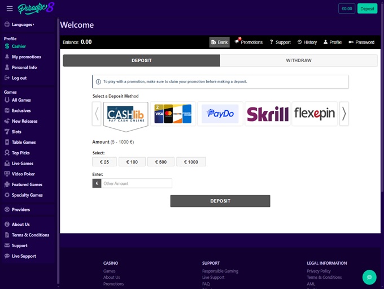The image size is (384, 289).
Task: Switch to the Withdraw tab
Action: [x=298, y=61]
